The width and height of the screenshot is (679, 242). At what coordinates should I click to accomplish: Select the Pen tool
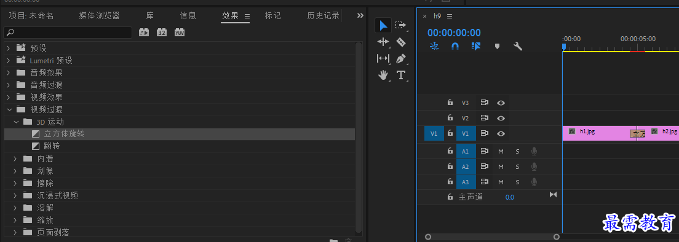click(x=401, y=58)
